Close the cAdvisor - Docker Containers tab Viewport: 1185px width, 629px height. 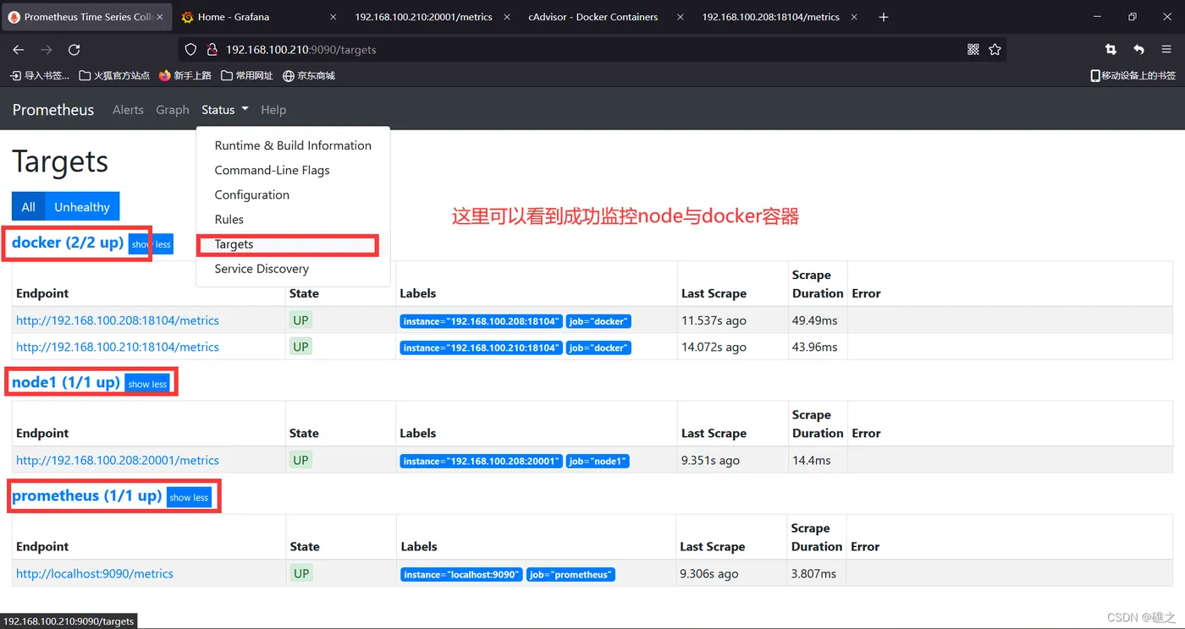coord(680,17)
